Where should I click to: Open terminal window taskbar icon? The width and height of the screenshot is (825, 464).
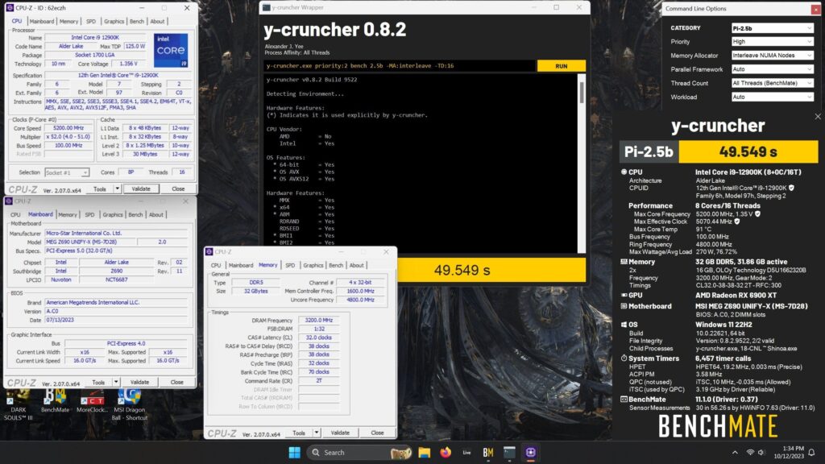click(x=509, y=453)
